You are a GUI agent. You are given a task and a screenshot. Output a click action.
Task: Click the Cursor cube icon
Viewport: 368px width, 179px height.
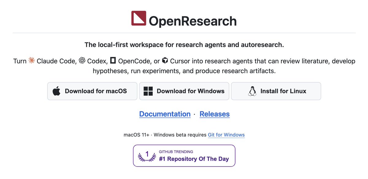click(165, 61)
